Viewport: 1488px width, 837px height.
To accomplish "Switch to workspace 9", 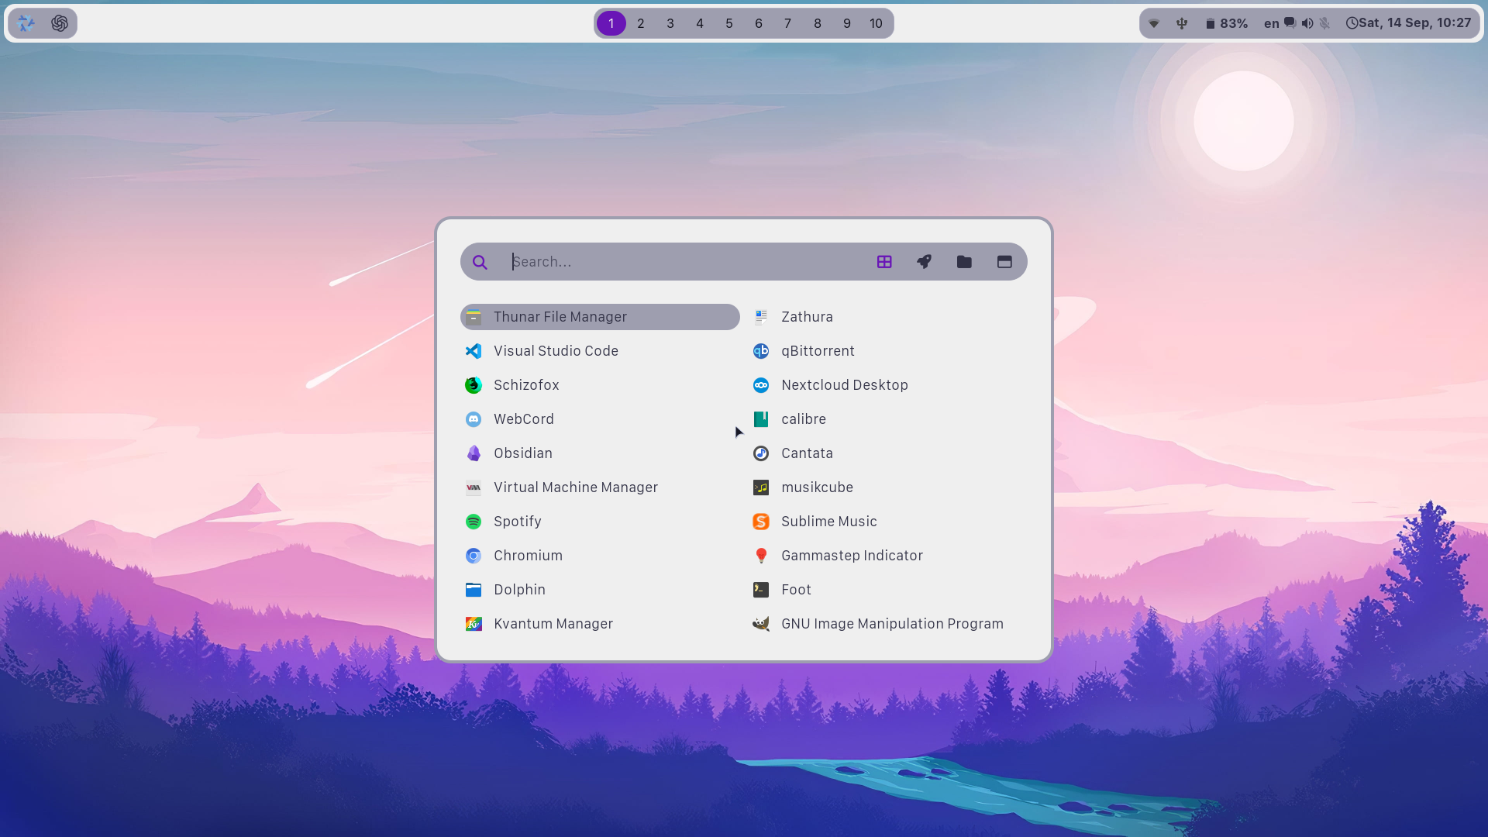I will 847,23.
